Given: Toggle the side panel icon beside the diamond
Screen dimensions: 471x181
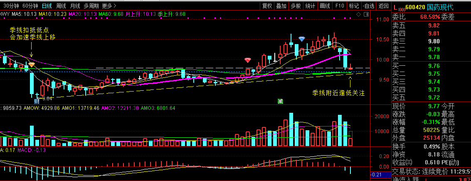Looking at the screenshot, I should click(x=366, y=15).
